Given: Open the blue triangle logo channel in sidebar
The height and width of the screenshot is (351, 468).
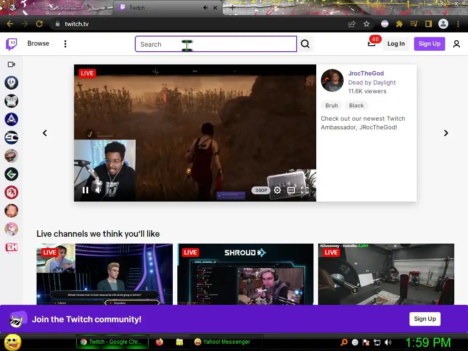Looking at the screenshot, I should point(11,119).
